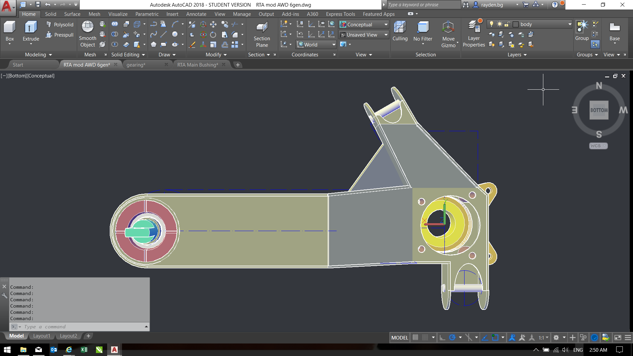Toggle body layer on/off lightbulb
This screenshot has height=356, width=633.
pyautogui.click(x=492, y=24)
